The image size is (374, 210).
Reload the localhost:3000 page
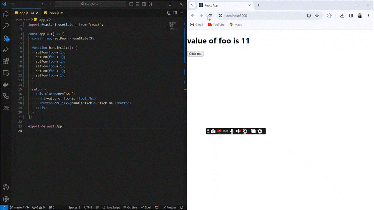point(209,15)
